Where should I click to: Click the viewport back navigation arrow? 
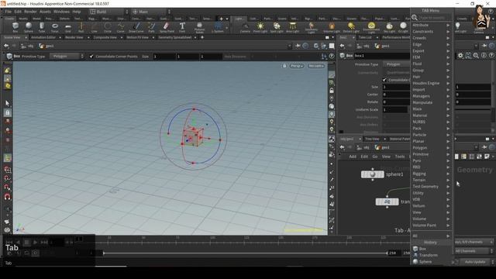[6, 46]
